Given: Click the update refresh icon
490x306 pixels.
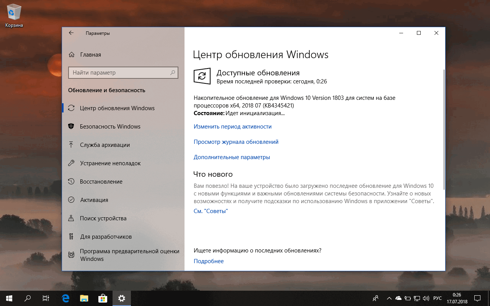Looking at the screenshot, I should tap(202, 76).
